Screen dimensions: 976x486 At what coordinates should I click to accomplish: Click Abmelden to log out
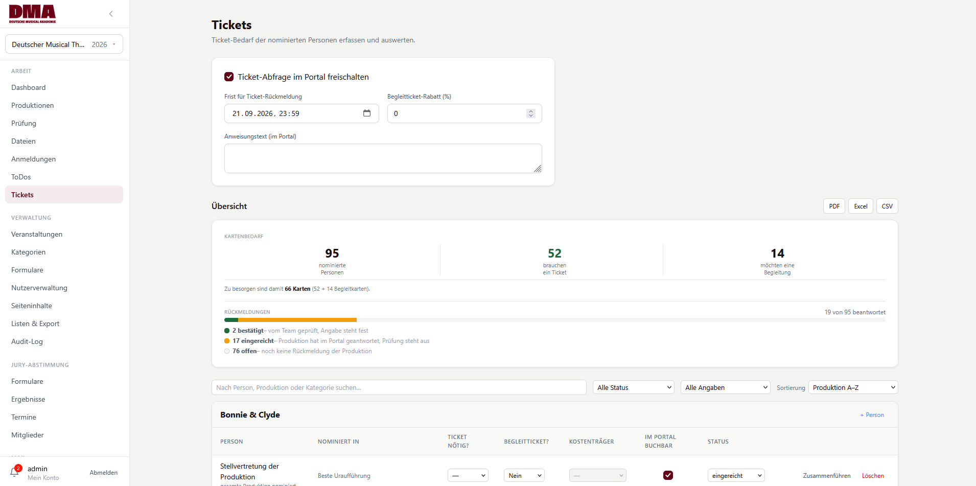pyautogui.click(x=104, y=473)
